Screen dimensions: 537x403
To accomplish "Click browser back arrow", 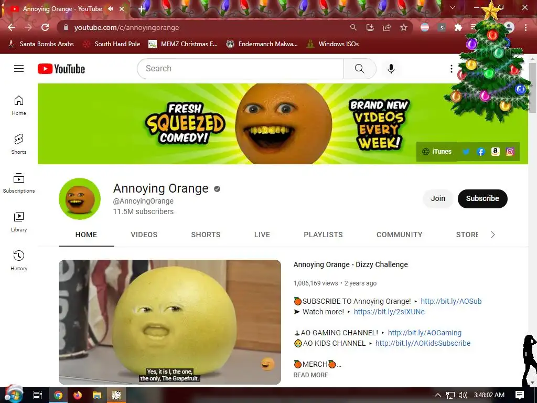I will [x=12, y=27].
